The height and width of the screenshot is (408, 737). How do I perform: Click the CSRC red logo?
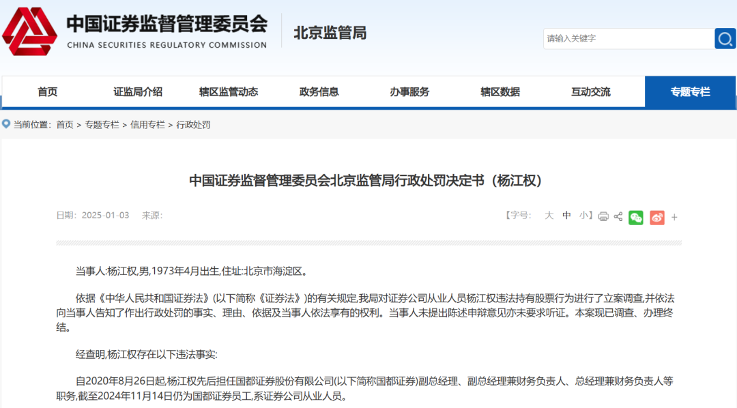(x=29, y=31)
